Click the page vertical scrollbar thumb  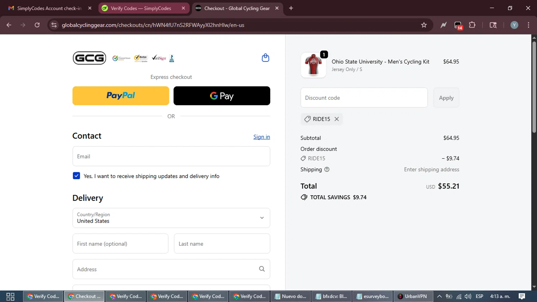534,87
